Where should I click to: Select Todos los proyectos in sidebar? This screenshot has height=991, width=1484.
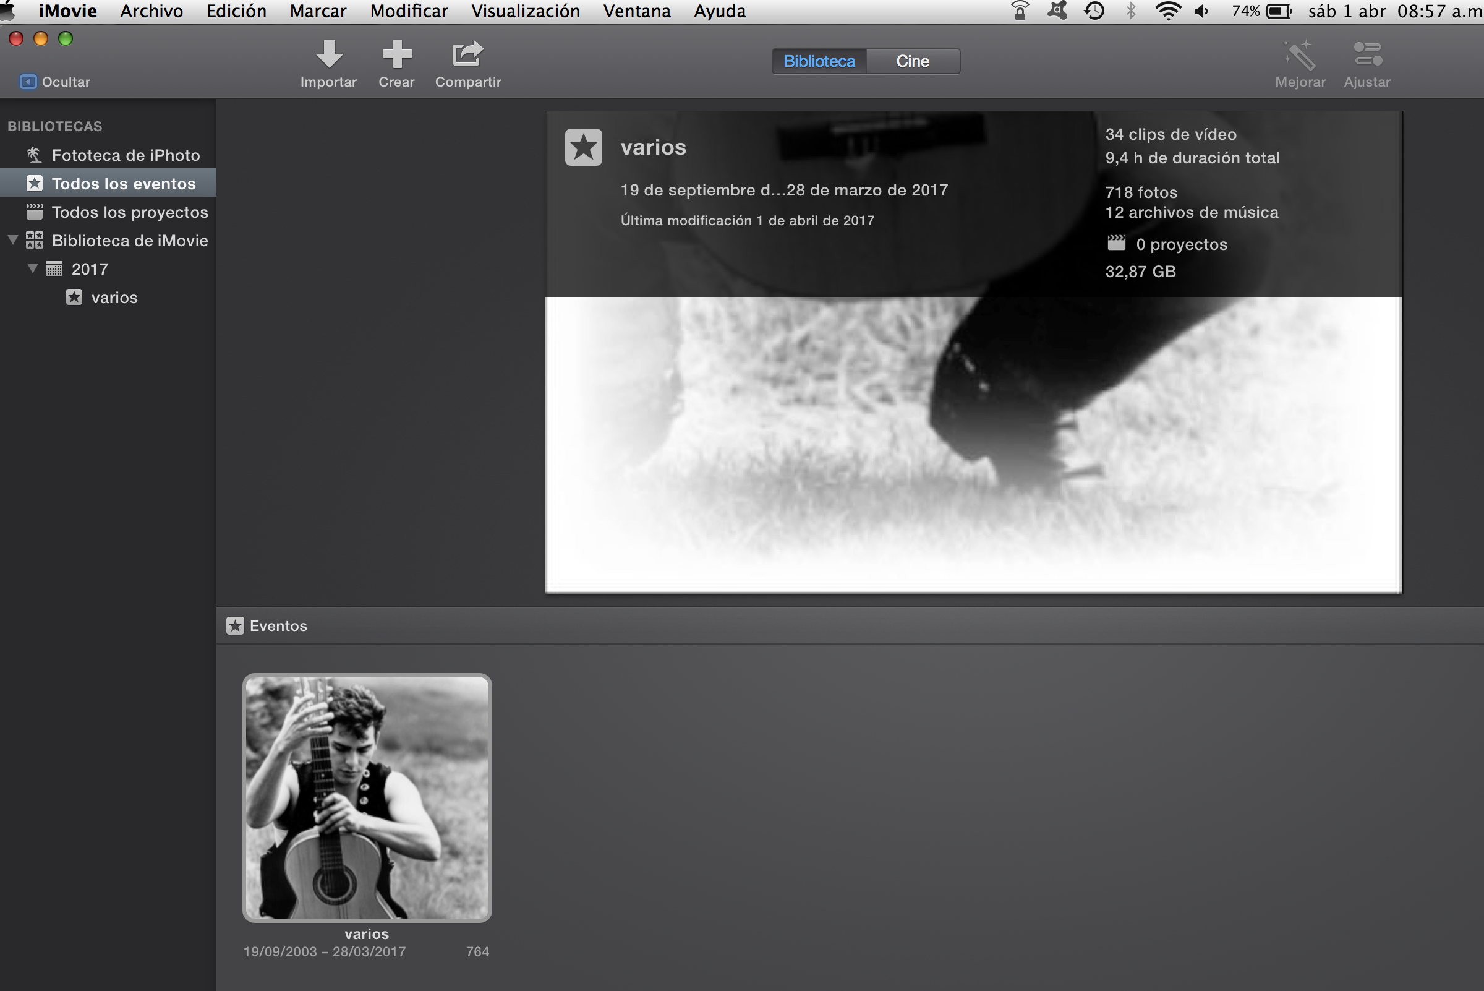(x=129, y=212)
